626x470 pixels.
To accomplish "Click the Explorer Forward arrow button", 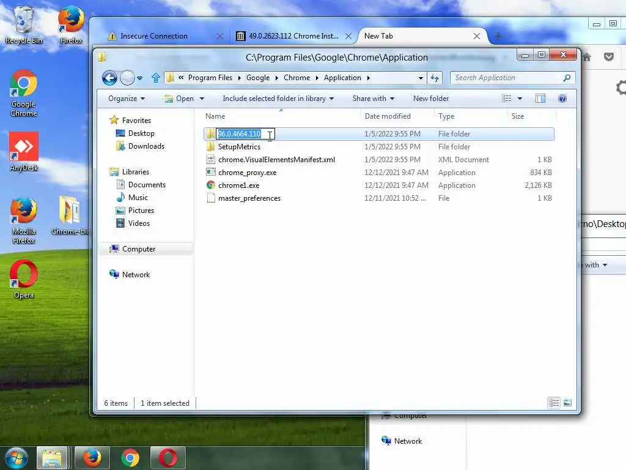I will [x=127, y=78].
